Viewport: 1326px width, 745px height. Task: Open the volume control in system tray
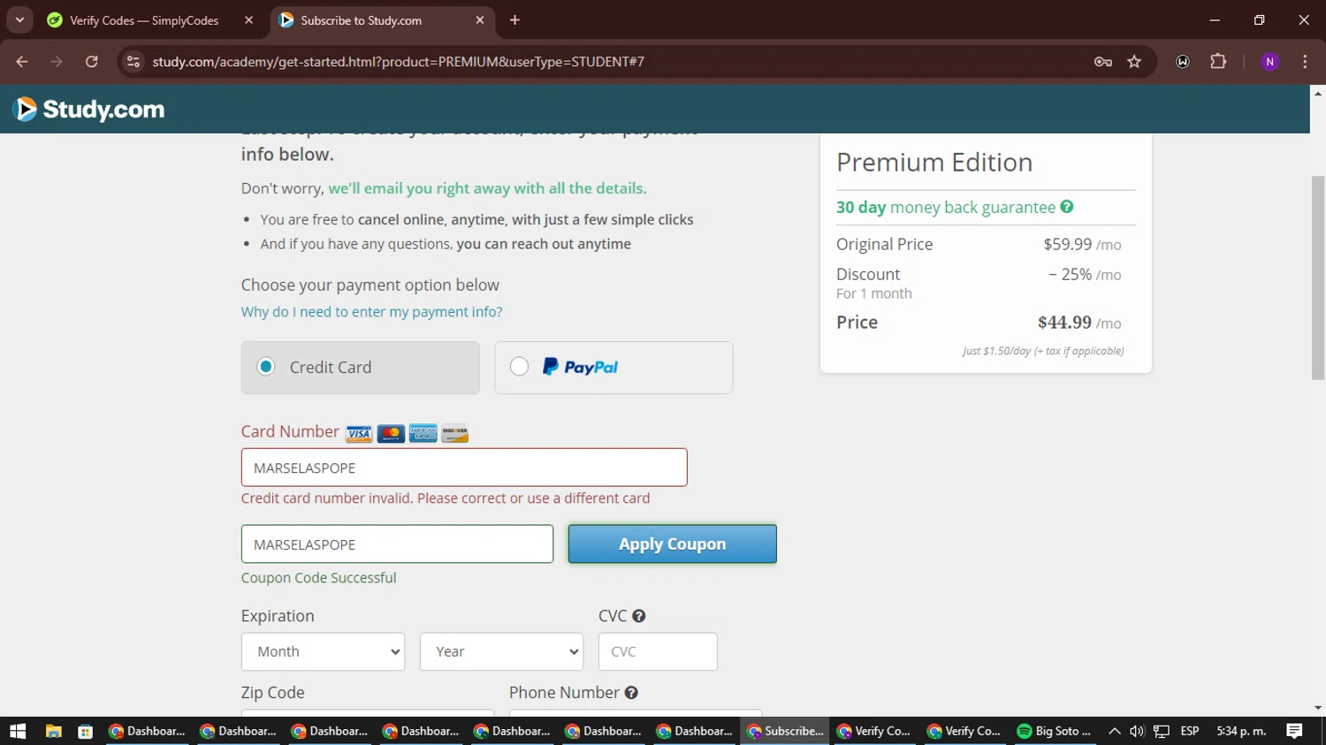[x=1137, y=731]
